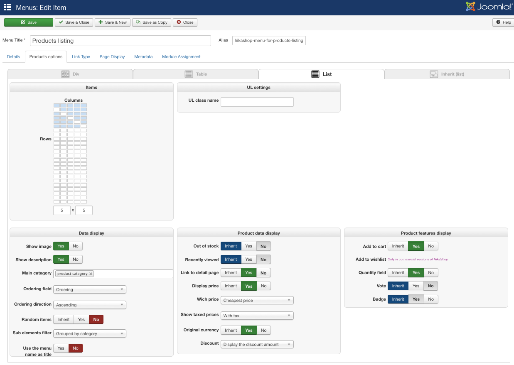Open the Link Type tab

pyautogui.click(x=81, y=56)
